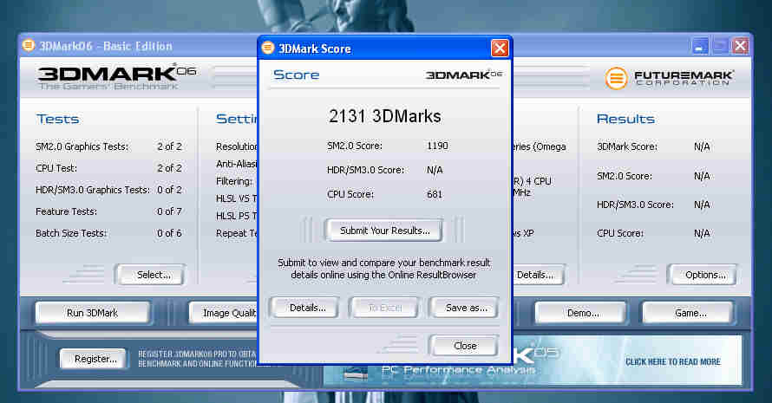Screen dimensions: 772x403
Task: Close the 3DMark06 main window
Action: [740, 46]
